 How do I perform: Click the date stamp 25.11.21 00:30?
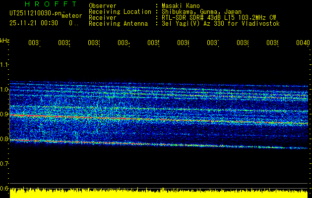coord(34,23)
